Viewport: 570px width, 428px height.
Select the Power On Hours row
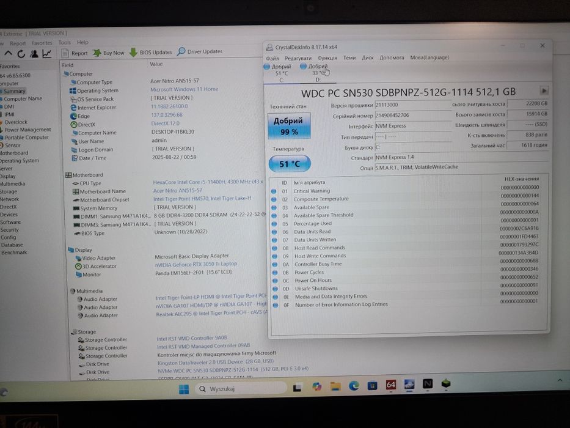405,280
